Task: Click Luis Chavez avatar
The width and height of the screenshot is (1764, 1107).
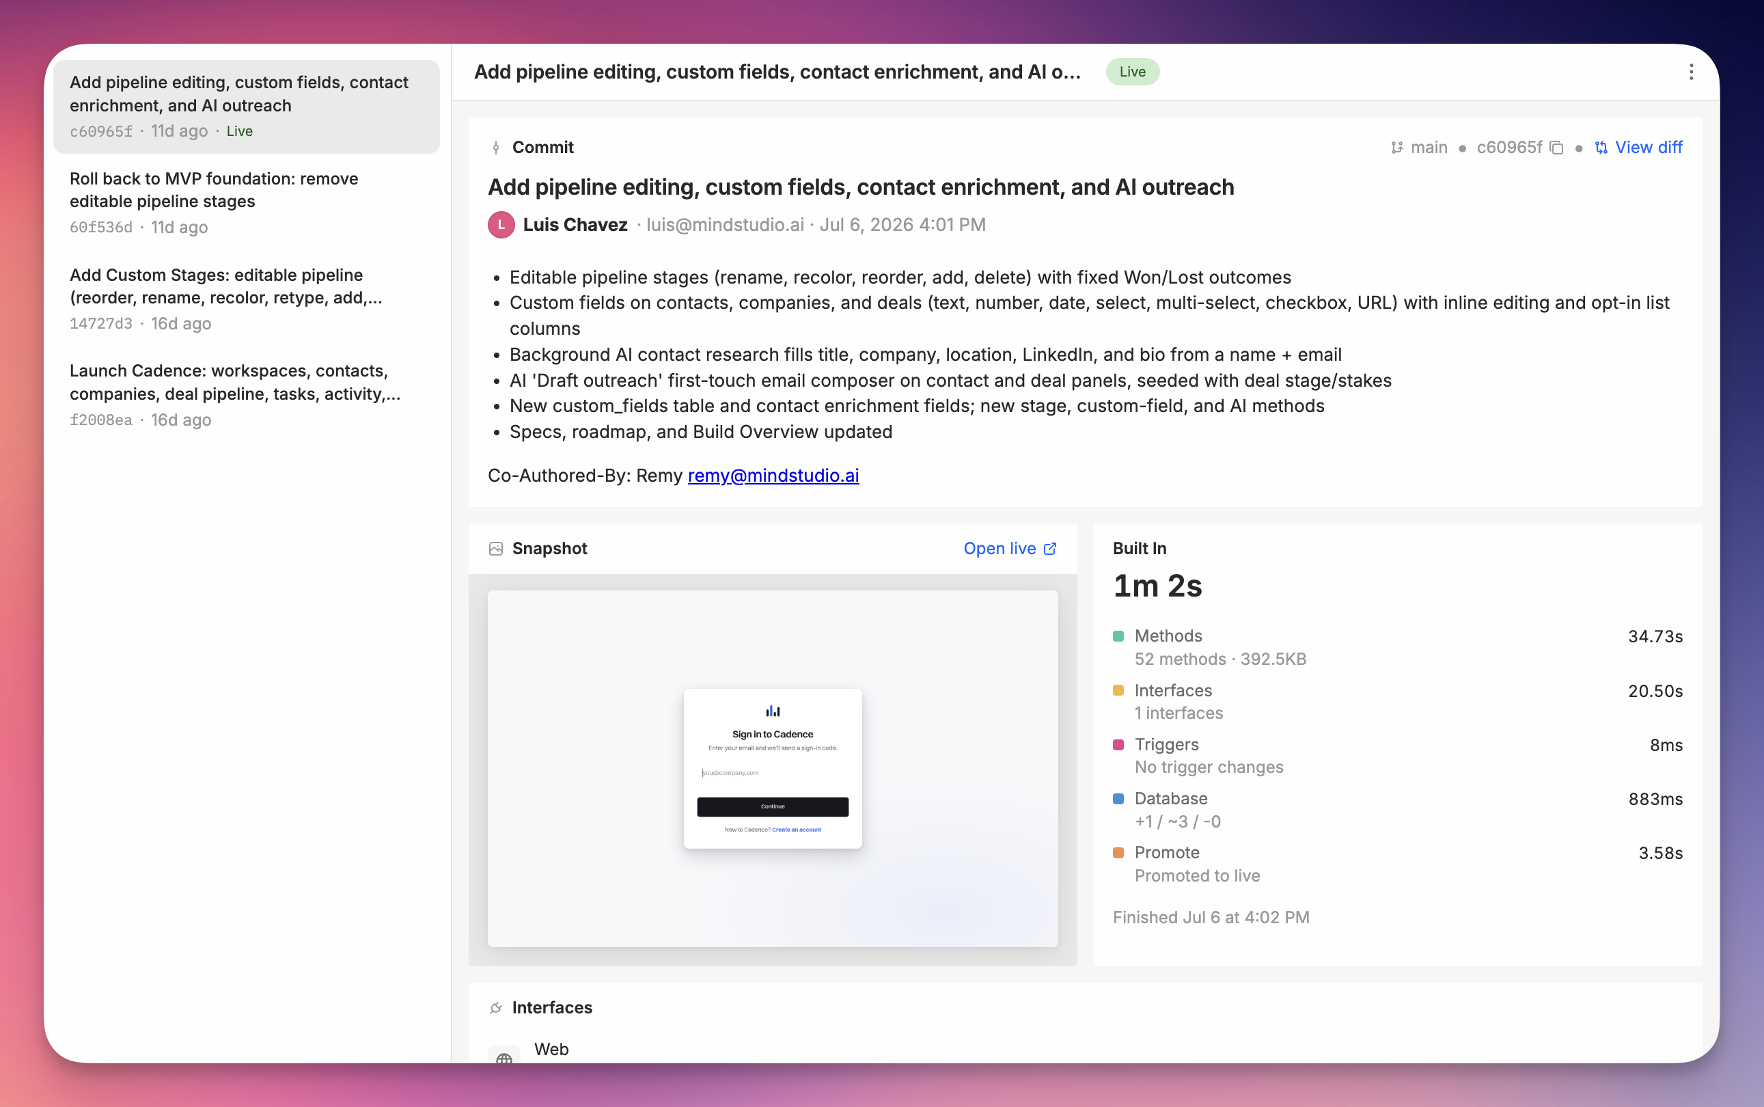Action: tap(501, 225)
